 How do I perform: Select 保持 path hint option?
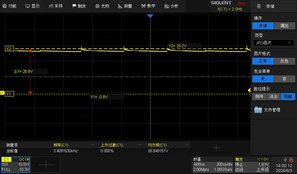coord(259,97)
